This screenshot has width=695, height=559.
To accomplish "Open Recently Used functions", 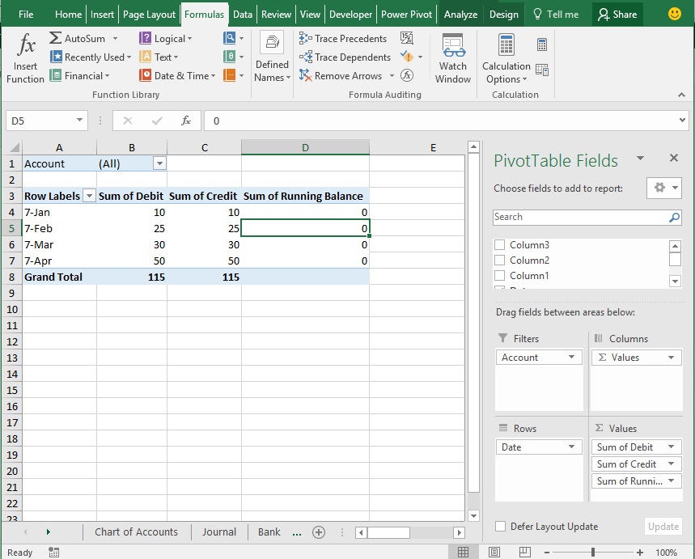I will [x=91, y=57].
